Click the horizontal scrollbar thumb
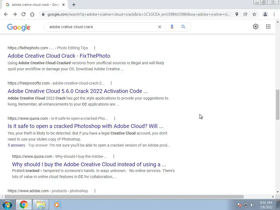Viewport: 280px width, 210px height. (x=124, y=197)
